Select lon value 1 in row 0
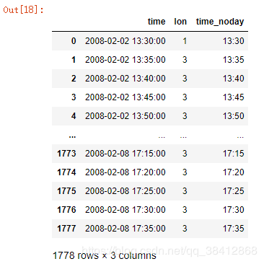The height and width of the screenshot is (264, 264). pyautogui.click(x=185, y=41)
